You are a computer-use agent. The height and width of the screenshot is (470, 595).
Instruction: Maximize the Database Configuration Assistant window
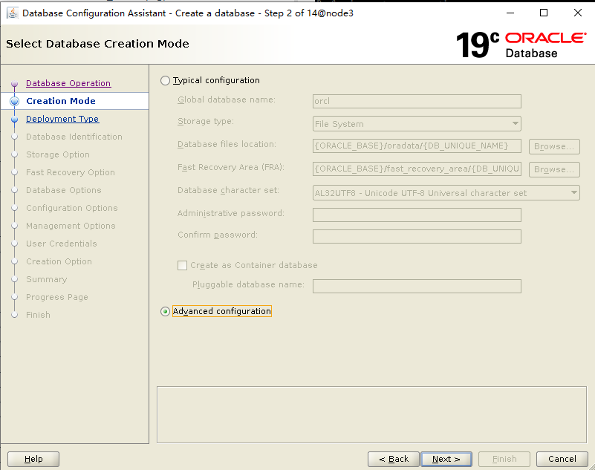[x=544, y=13]
